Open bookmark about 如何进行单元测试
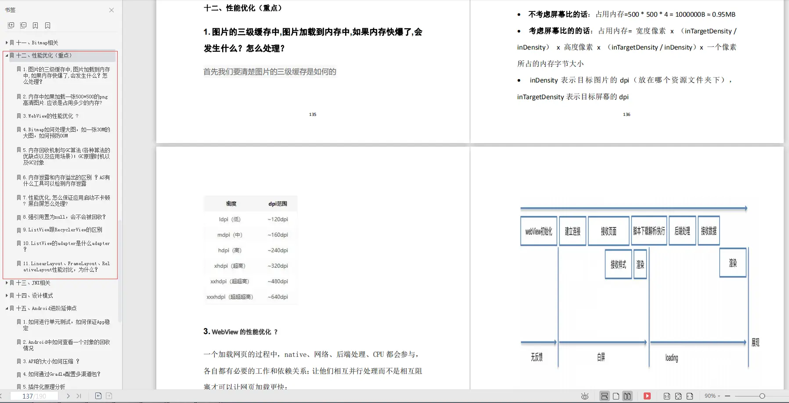 (x=67, y=325)
